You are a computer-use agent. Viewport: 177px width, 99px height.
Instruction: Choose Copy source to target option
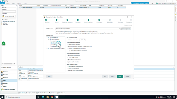click(x=68, y=69)
